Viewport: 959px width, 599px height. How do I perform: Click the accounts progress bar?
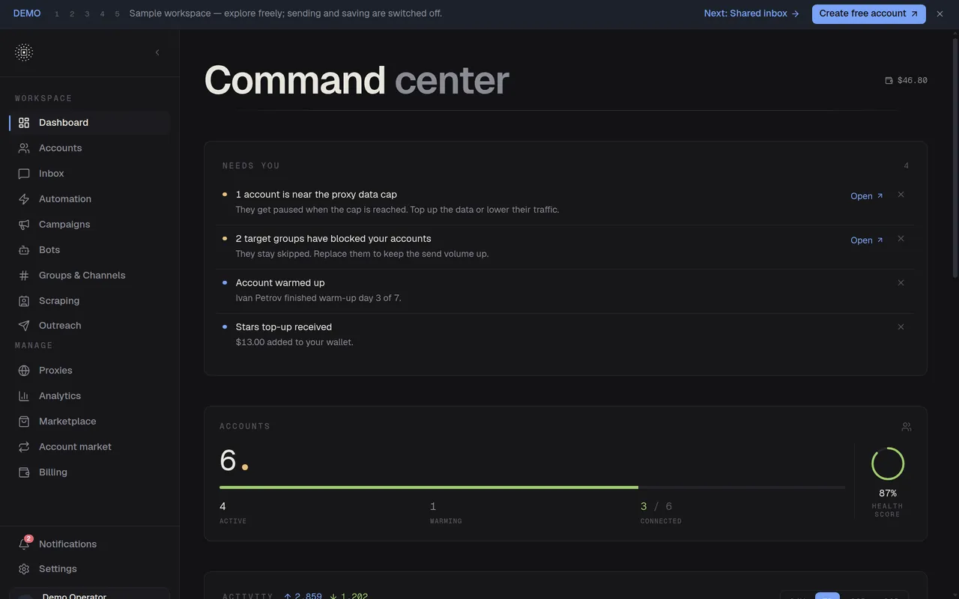(532, 487)
